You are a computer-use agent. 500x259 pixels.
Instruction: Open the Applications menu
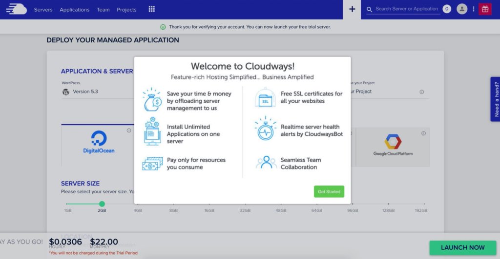pos(75,10)
